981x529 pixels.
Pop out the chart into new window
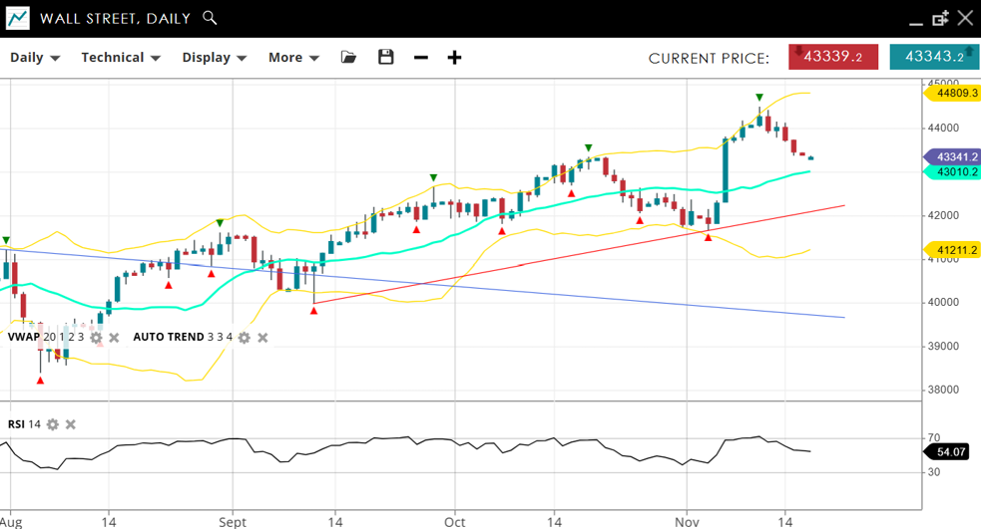pos(940,18)
